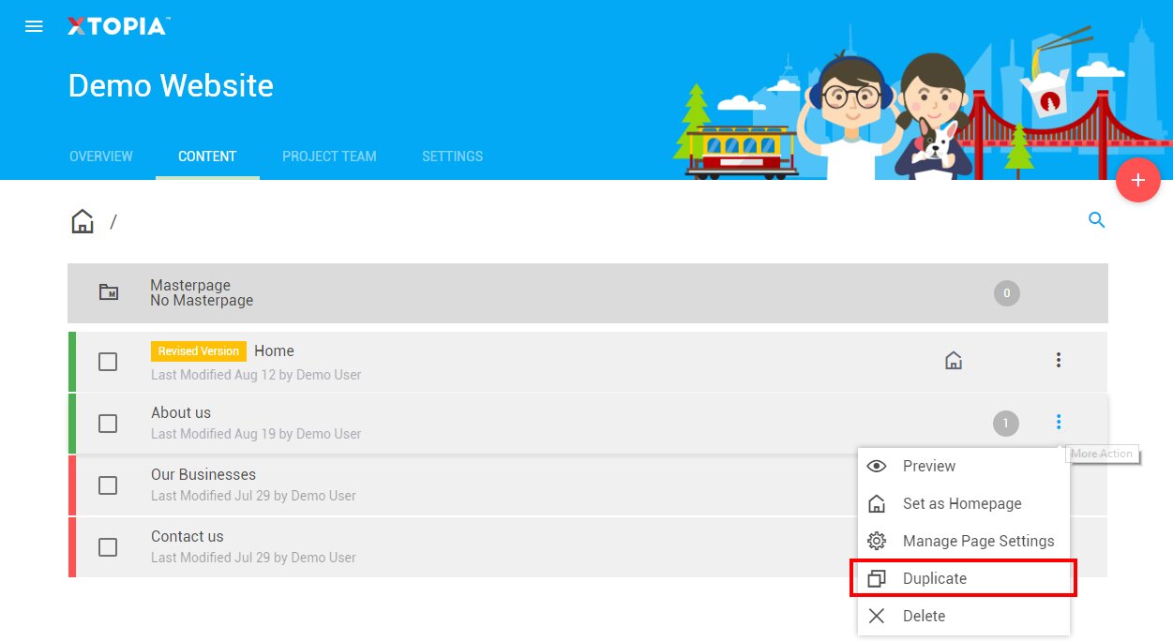This screenshot has height=641, width=1173.
Task: Choose Set as Homepage option
Action: click(x=961, y=503)
